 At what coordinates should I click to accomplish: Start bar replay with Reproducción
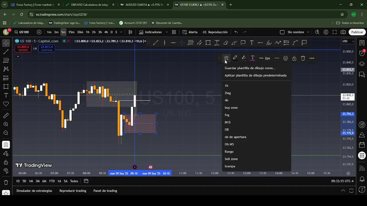point(215,32)
